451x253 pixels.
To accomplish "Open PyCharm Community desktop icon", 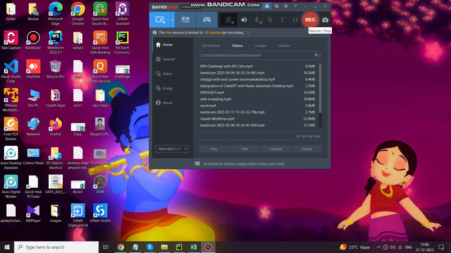I will 122,43.
